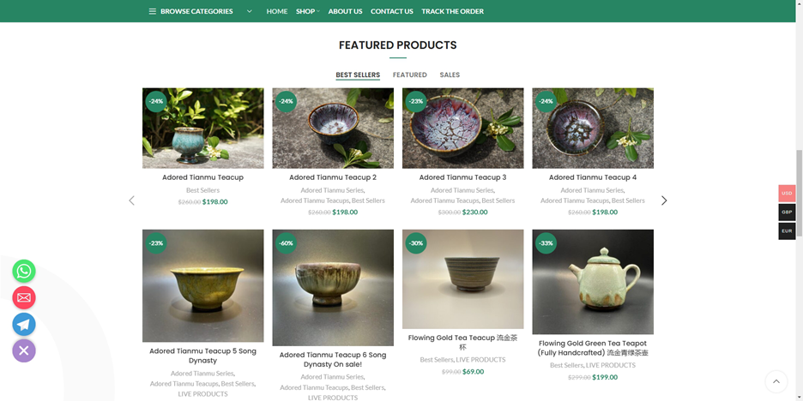Close the floating contact buttons

[x=24, y=350]
